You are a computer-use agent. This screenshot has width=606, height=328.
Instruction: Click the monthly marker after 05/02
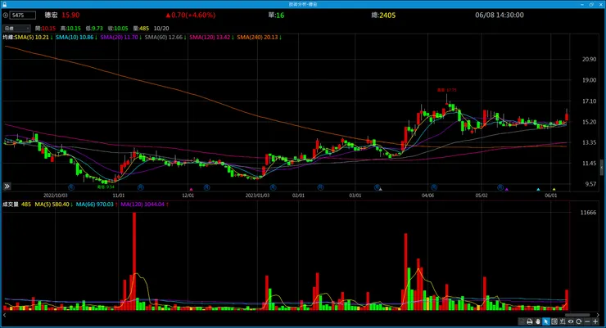500,187
